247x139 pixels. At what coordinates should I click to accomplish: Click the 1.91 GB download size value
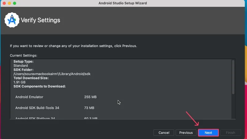click(x=19, y=82)
